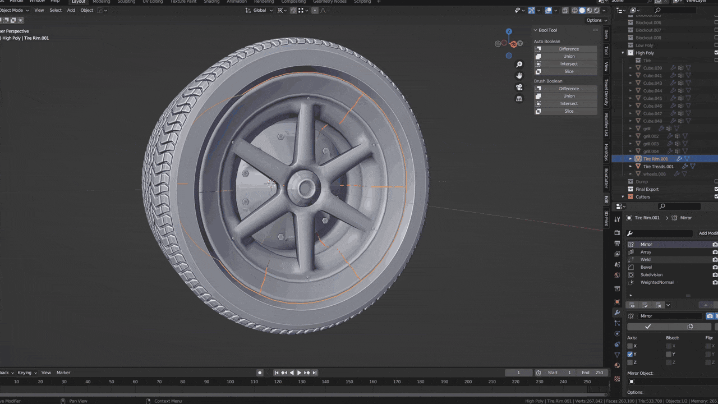
Task: Toggle the High Poly collection checkbox
Action: (x=716, y=52)
